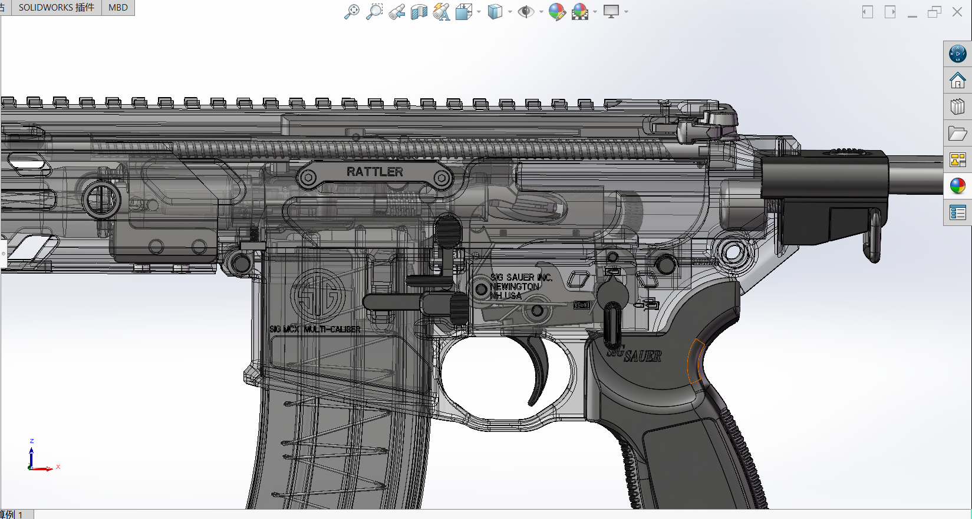Image resolution: width=972 pixels, height=519 pixels.
Task: Open View Orientation dropdown arrow
Action: point(479,12)
